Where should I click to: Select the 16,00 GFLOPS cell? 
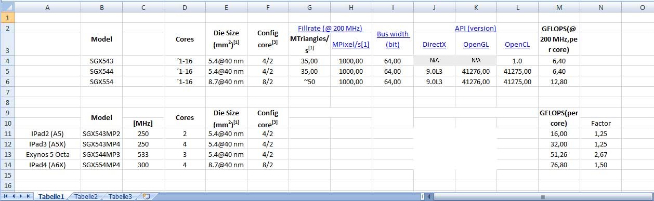(x=559, y=133)
